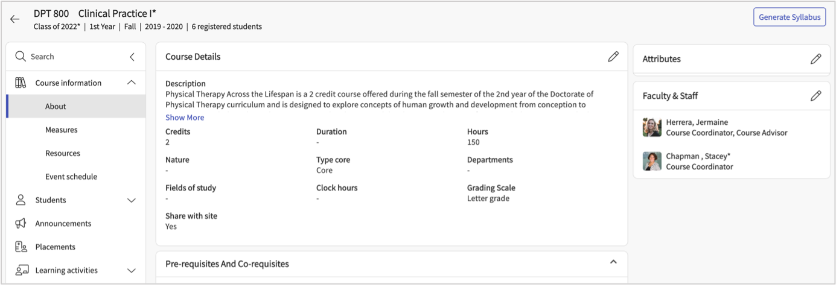
Task: Click the Generate Syllabus button
Action: click(x=790, y=17)
